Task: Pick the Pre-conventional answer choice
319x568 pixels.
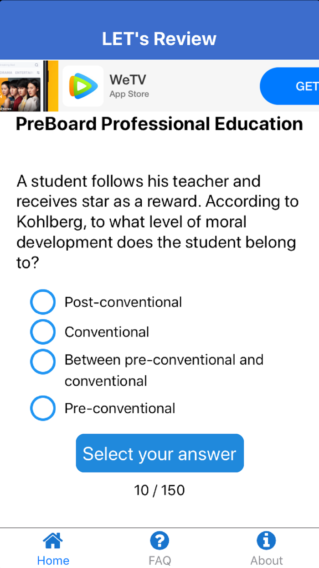Action: (x=42, y=408)
